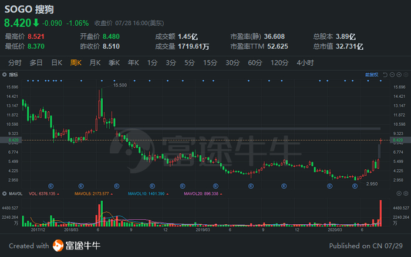
Task: Select the 季K quarterly candlestick tab
Action: coord(114,63)
